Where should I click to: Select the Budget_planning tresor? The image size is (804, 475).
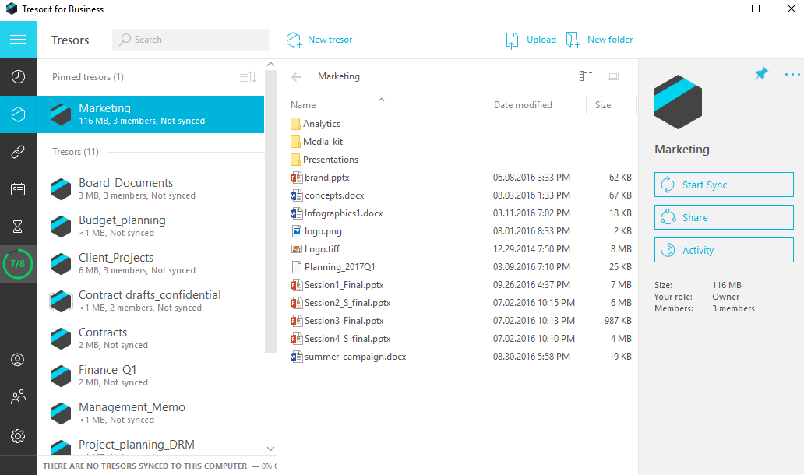click(151, 226)
